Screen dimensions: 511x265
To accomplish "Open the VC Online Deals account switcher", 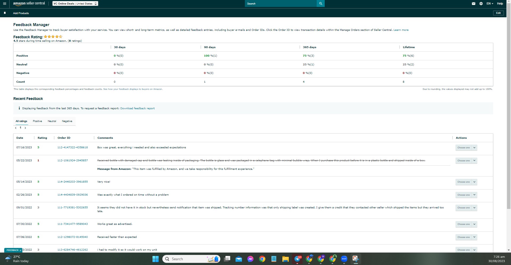I will [75, 3].
